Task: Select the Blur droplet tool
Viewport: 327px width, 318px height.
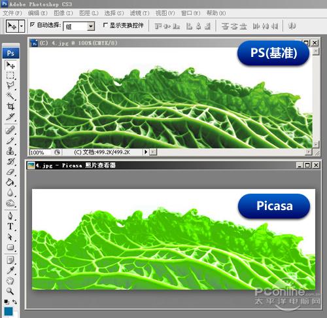Action: click(10, 192)
